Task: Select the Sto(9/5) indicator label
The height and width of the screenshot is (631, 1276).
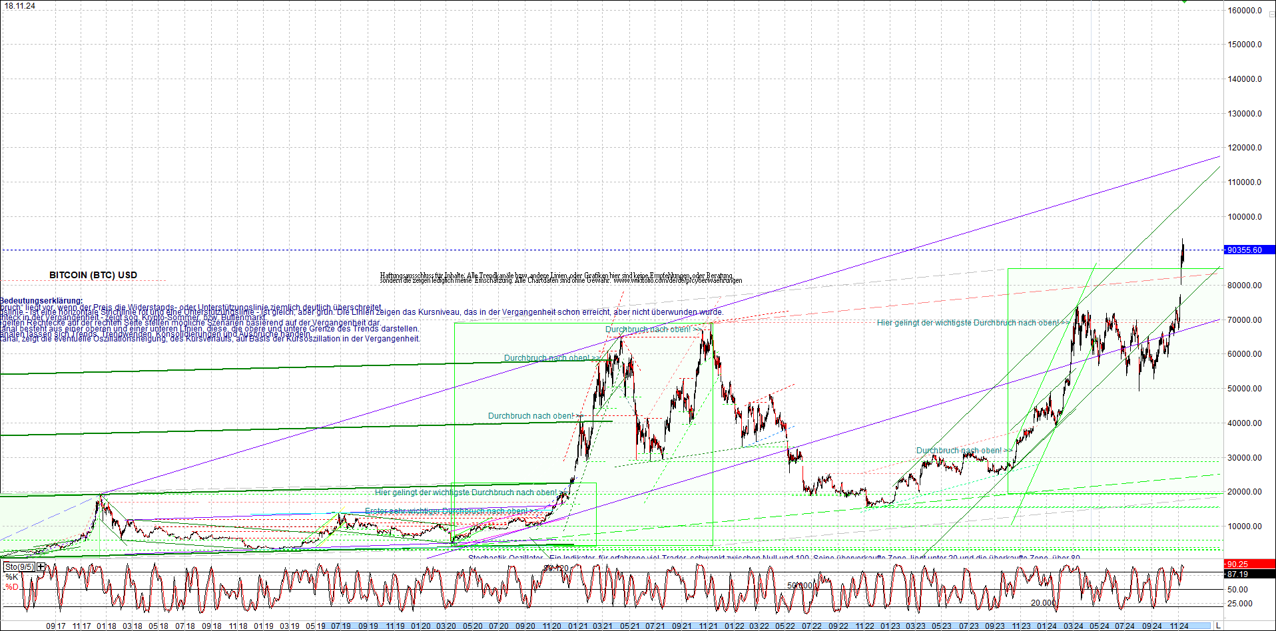Action: coord(19,567)
